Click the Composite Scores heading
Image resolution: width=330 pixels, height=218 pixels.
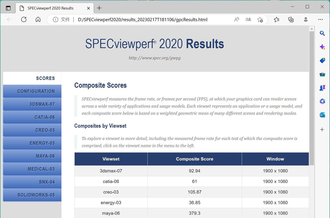click(x=101, y=85)
